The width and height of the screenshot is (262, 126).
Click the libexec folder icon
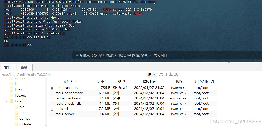[x=12, y=96]
